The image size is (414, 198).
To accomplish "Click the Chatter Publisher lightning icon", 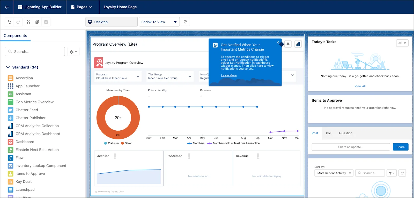I will (10, 118).
